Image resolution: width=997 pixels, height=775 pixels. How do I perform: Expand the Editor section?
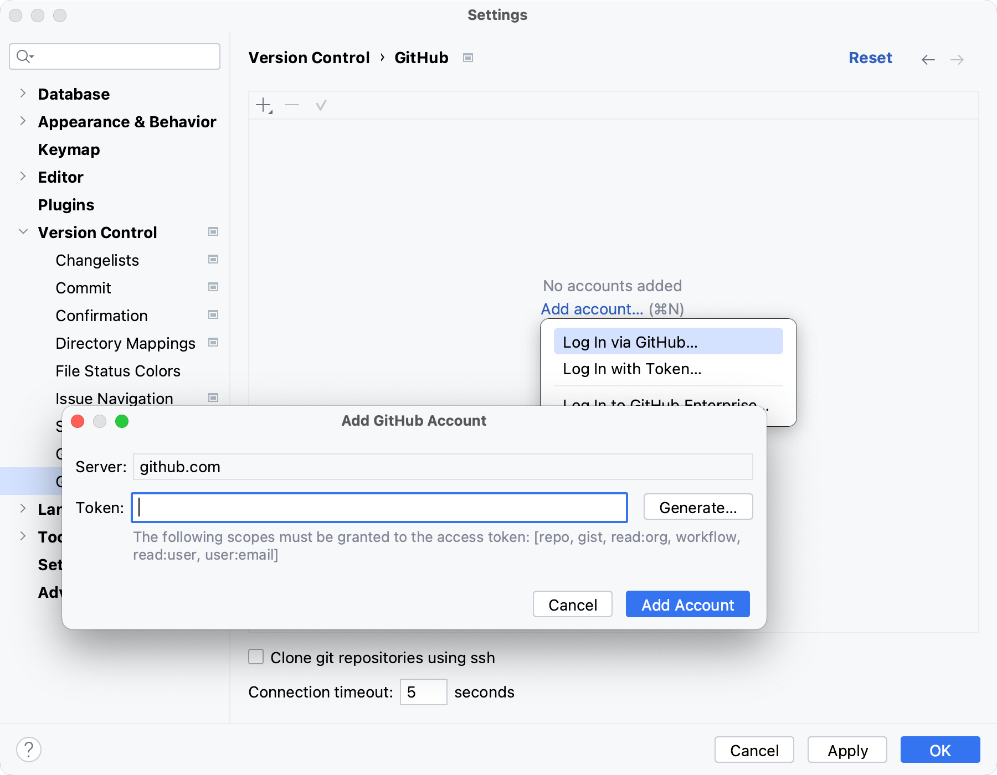coord(23,177)
